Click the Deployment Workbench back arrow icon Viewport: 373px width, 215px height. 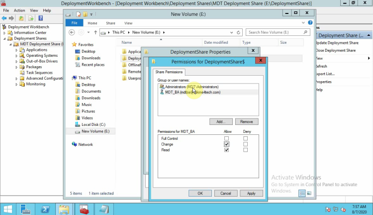click(4, 18)
